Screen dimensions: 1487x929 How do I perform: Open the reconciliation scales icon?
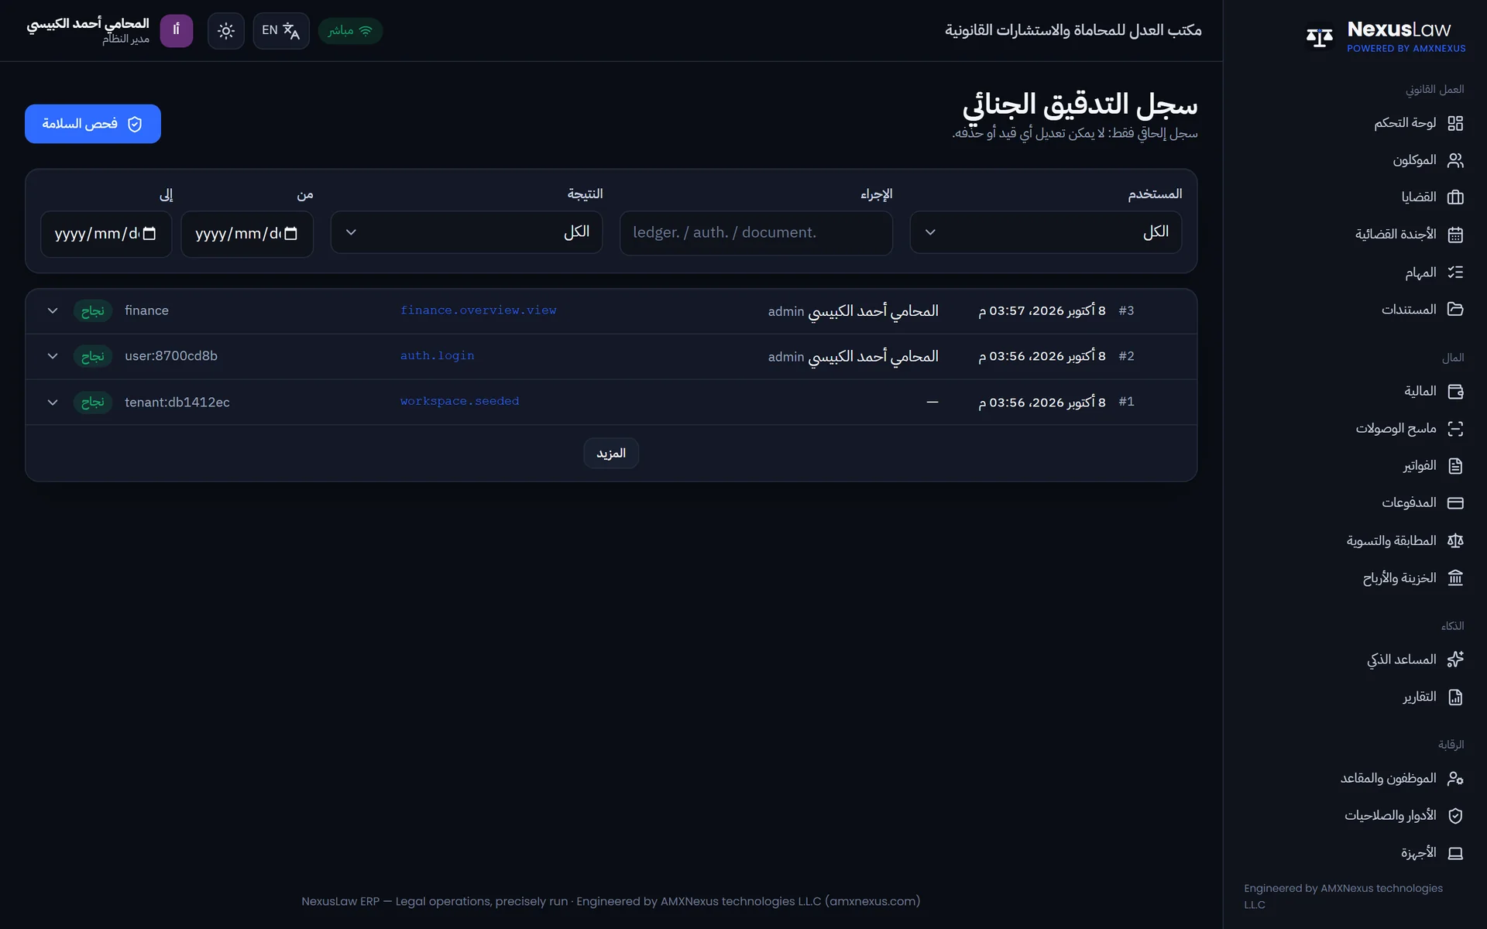click(1455, 541)
